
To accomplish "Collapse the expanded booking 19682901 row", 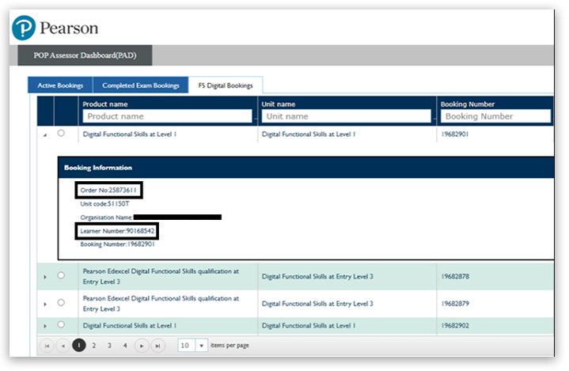I will point(44,135).
